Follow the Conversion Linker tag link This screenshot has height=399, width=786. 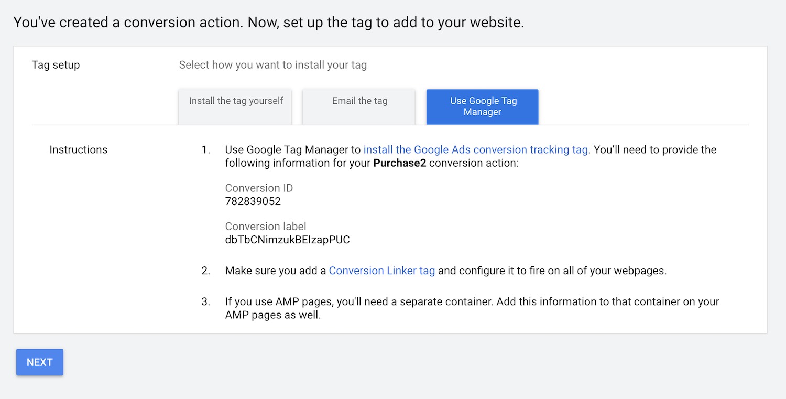382,271
